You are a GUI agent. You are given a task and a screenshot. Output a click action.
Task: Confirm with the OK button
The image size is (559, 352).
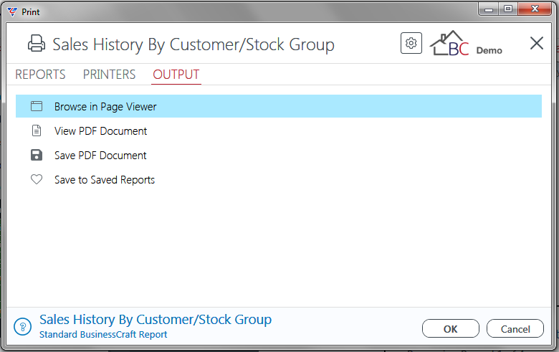click(451, 328)
